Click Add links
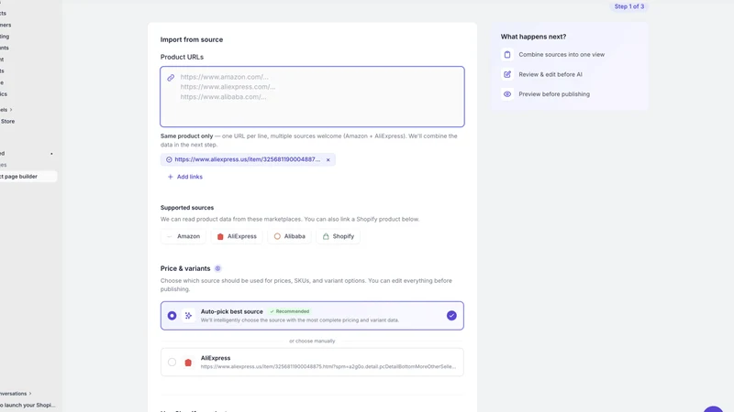This screenshot has height=412, width=734. point(185,177)
